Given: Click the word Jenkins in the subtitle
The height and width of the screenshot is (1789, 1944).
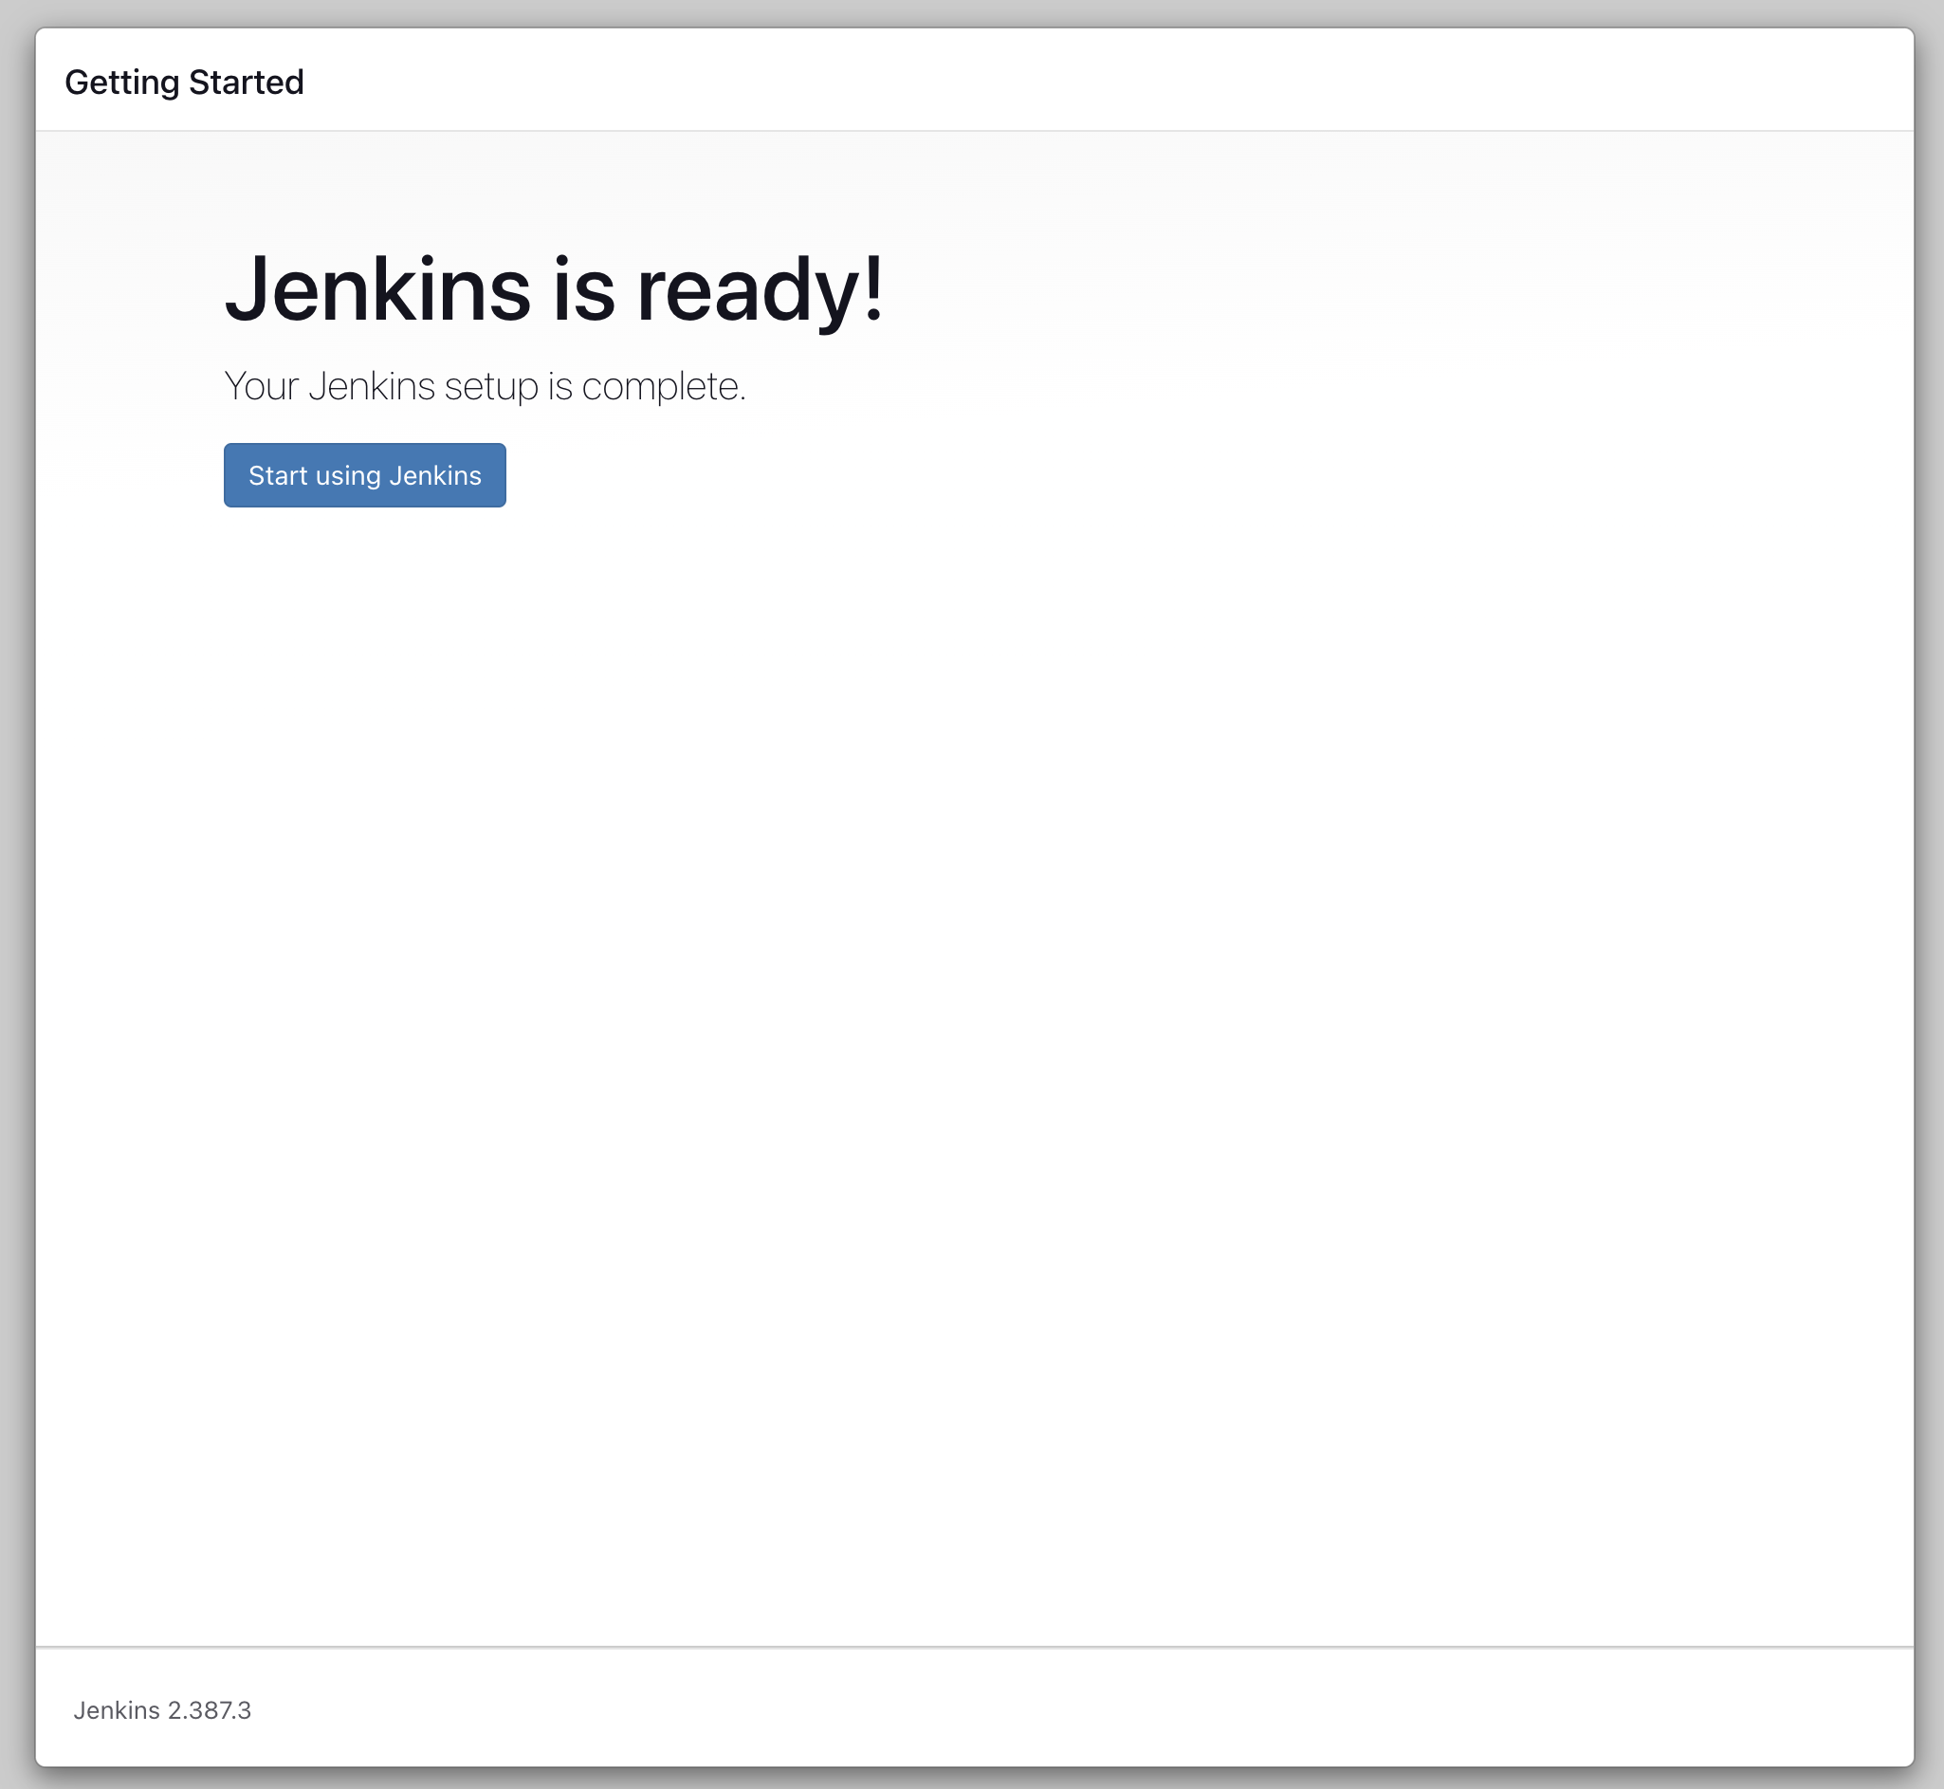Looking at the screenshot, I should (372, 386).
